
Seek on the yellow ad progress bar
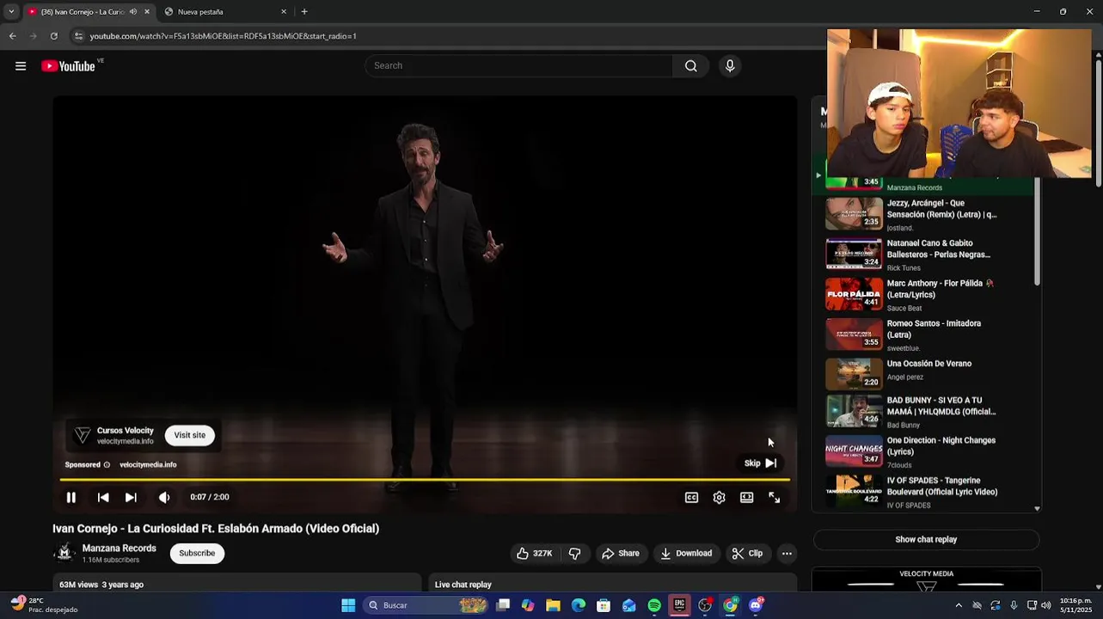[425, 480]
